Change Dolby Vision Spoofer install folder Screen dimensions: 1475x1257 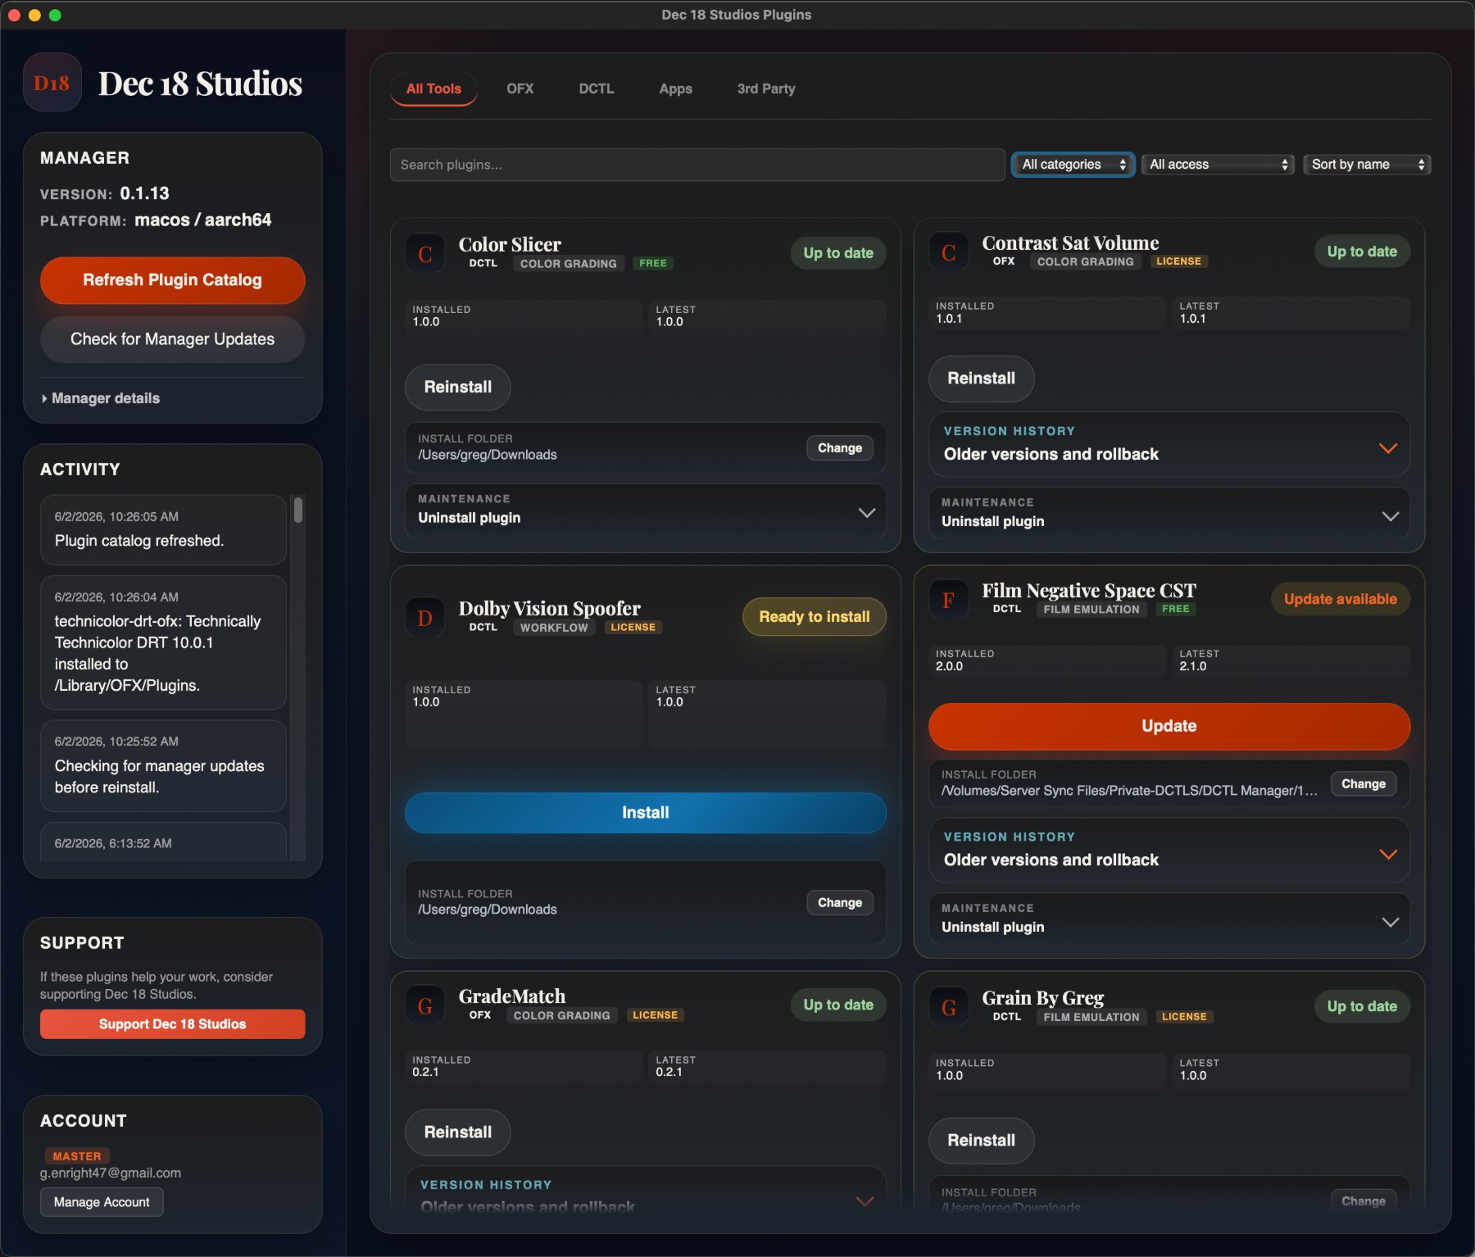[x=839, y=903]
